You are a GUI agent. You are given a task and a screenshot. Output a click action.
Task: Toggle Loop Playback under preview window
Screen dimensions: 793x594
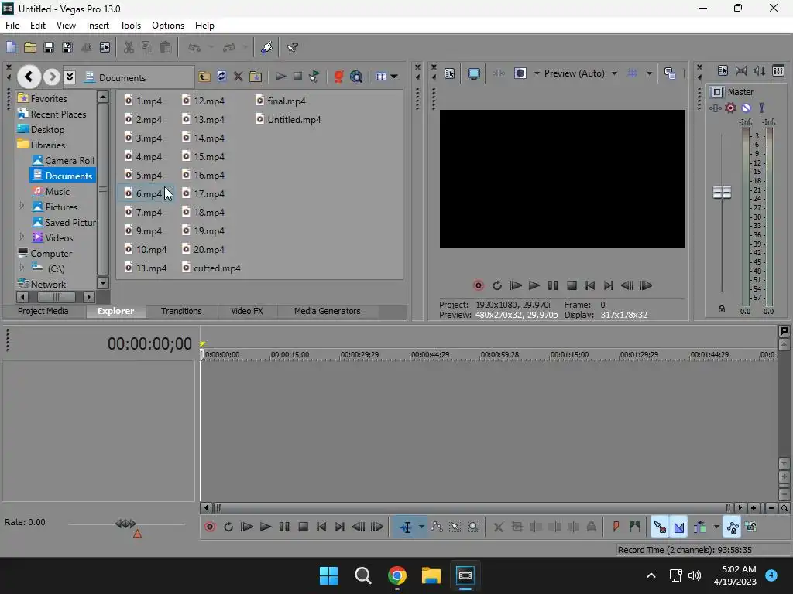click(496, 285)
